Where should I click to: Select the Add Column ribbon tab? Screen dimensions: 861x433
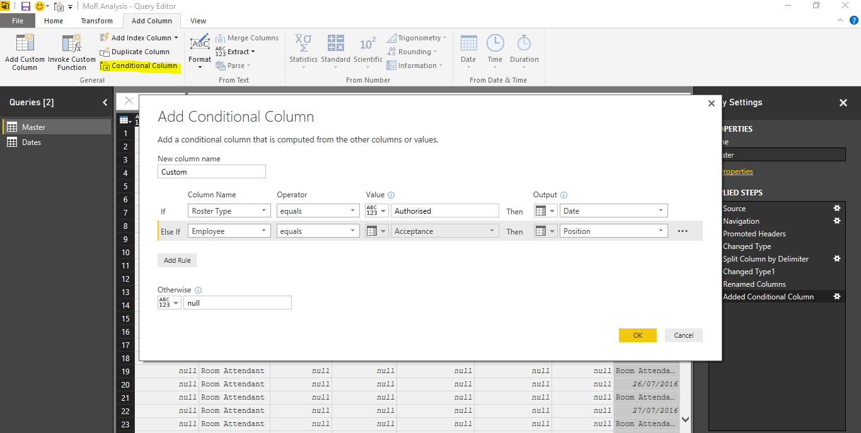[x=152, y=21]
